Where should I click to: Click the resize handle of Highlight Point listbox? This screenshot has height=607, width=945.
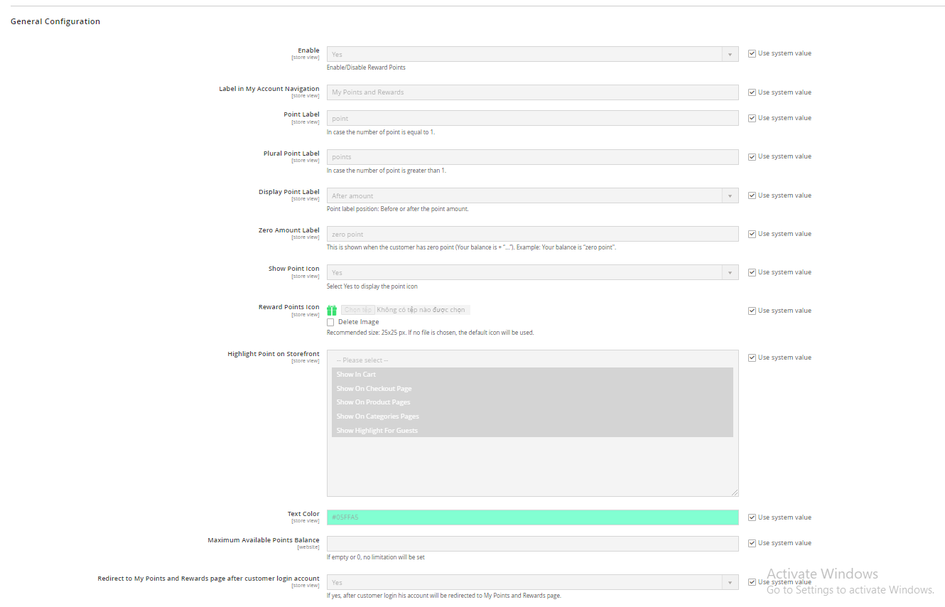pos(735,493)
